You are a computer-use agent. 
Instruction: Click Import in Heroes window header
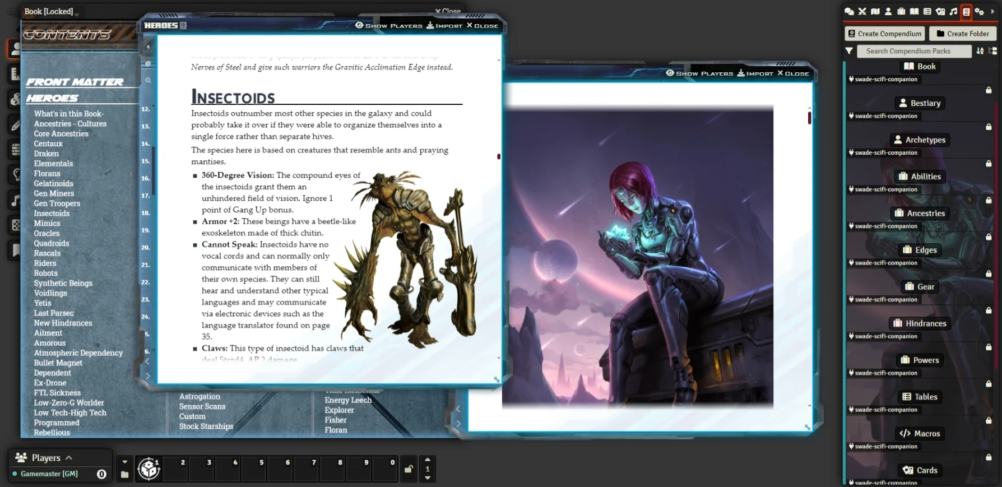tap(444, 26)
